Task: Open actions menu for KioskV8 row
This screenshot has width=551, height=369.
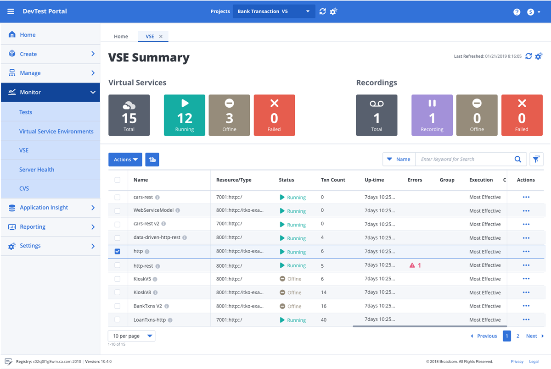Action: click(x=526, y=292)
